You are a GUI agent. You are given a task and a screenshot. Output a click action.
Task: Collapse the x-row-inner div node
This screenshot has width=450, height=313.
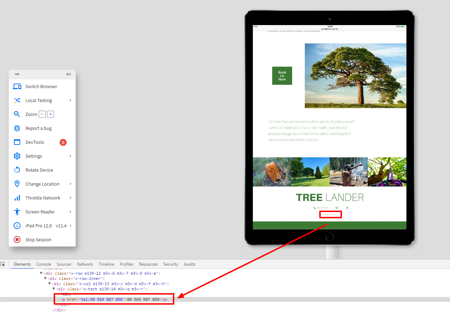tap(45, 279)
